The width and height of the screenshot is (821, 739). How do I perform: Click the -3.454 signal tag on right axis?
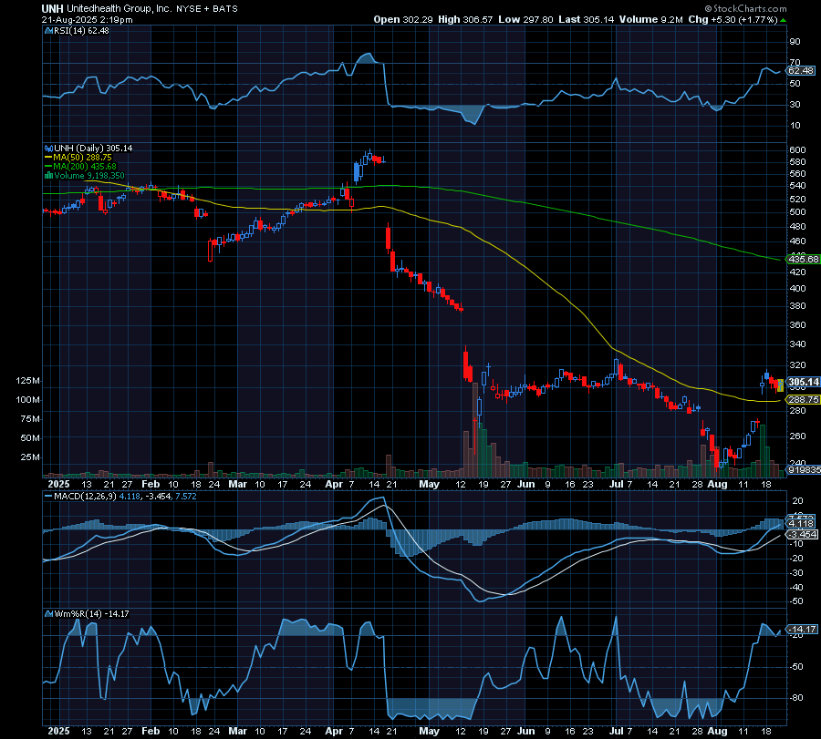coord(802,535)
